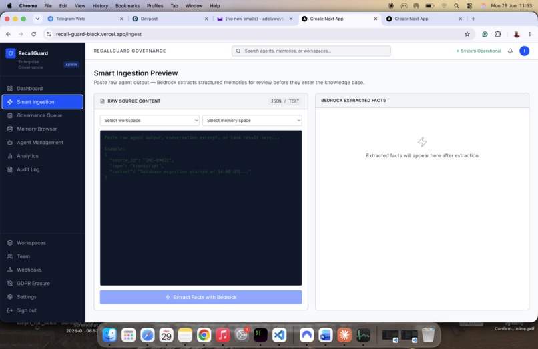Open Microsoft Word from the Dock

(x=326, y=335)
